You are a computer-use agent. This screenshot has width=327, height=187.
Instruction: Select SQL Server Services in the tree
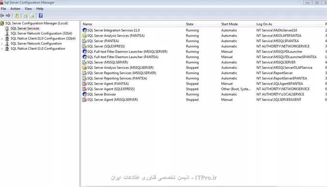tap(25, 28)
